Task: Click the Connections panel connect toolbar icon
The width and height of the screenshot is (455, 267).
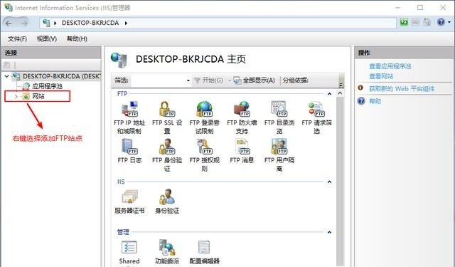Action: coord(7,65)
